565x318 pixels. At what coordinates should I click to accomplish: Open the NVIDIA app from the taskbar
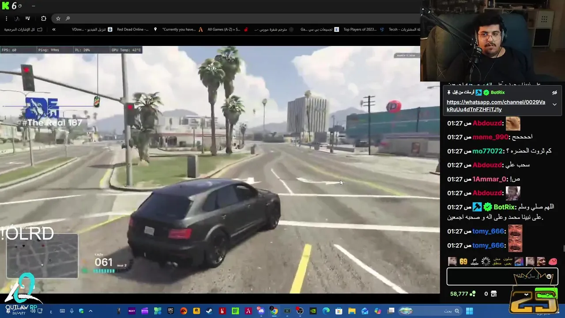point(313,311)
